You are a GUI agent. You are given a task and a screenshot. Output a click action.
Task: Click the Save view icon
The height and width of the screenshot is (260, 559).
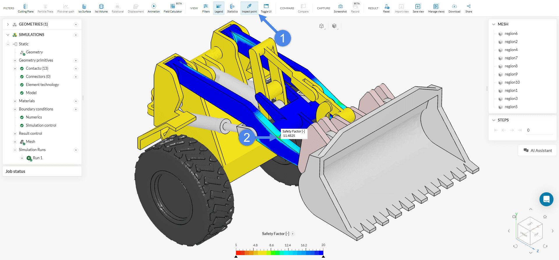[x=418, y=6]
